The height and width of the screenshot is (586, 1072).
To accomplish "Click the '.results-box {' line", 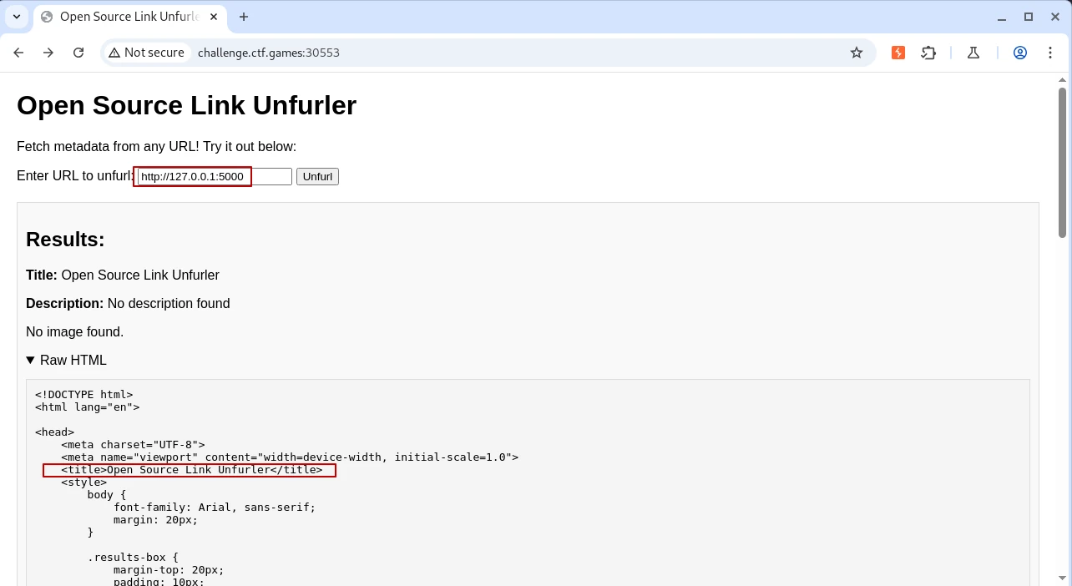I will pyautogui.click(x=133, y=558).
